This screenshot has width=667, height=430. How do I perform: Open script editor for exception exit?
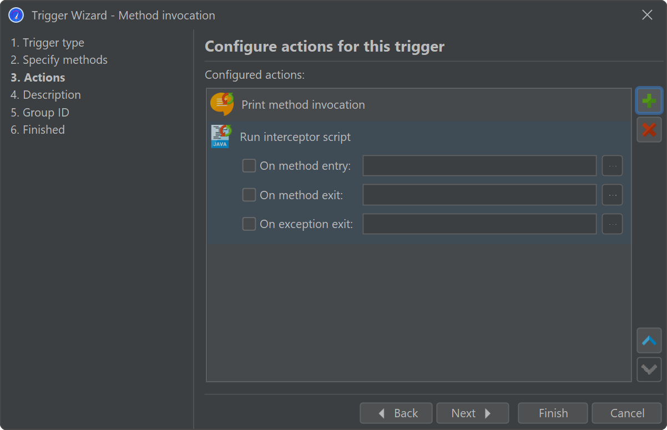point(612,224)
